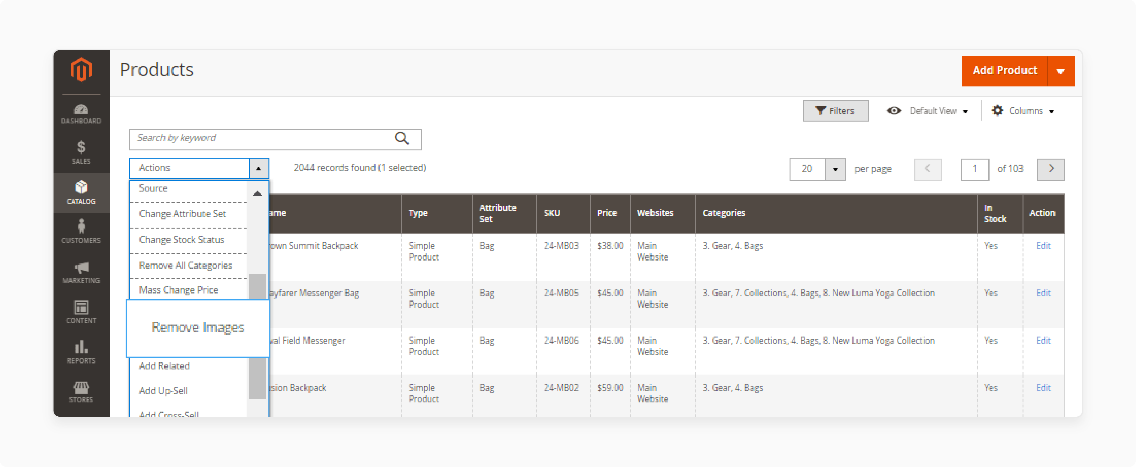Choose Remove Images from the Actions menu

198,327
